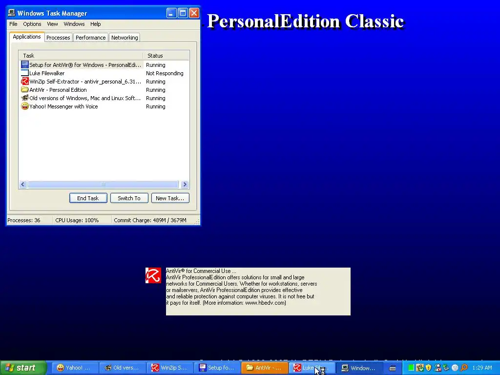Click 'WinZip Self-Extractor' task name text

tap(85, 82)
